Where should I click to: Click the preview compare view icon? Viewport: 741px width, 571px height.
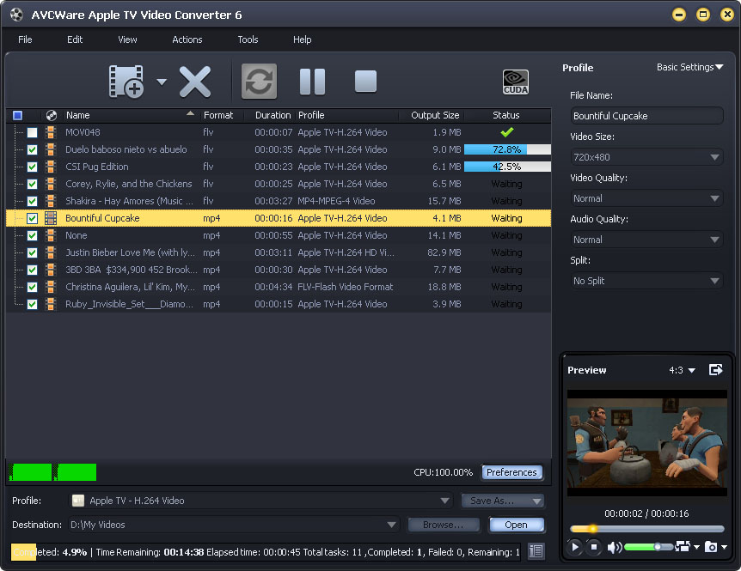click(x=683, y=546)
